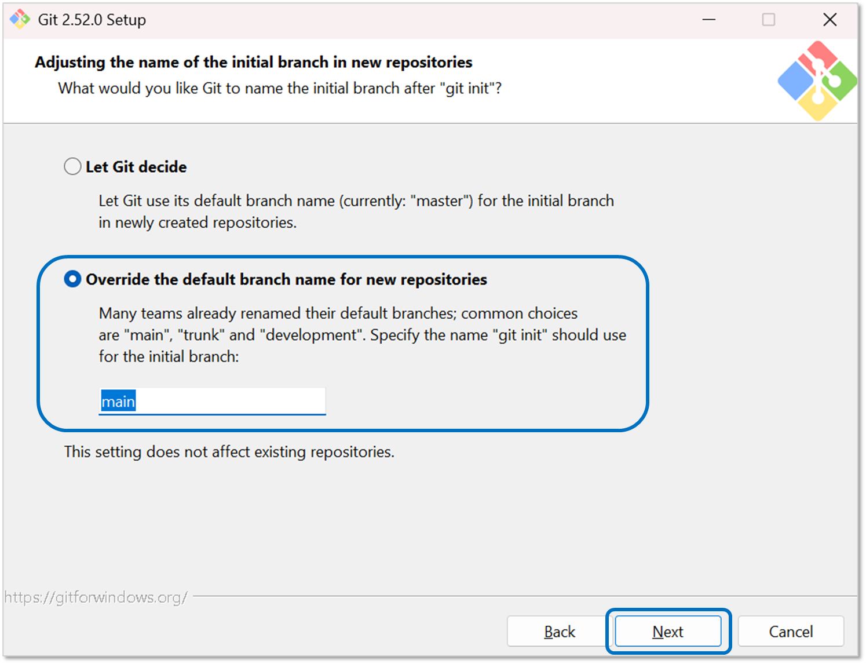Click the Git 2.52.0 Setup title text
This screenshot has width=866, height=664.
pos(92,19)
